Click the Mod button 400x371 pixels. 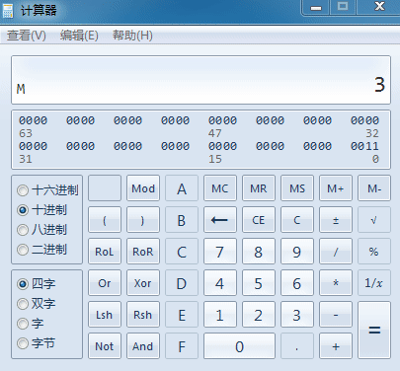[143, 188]
